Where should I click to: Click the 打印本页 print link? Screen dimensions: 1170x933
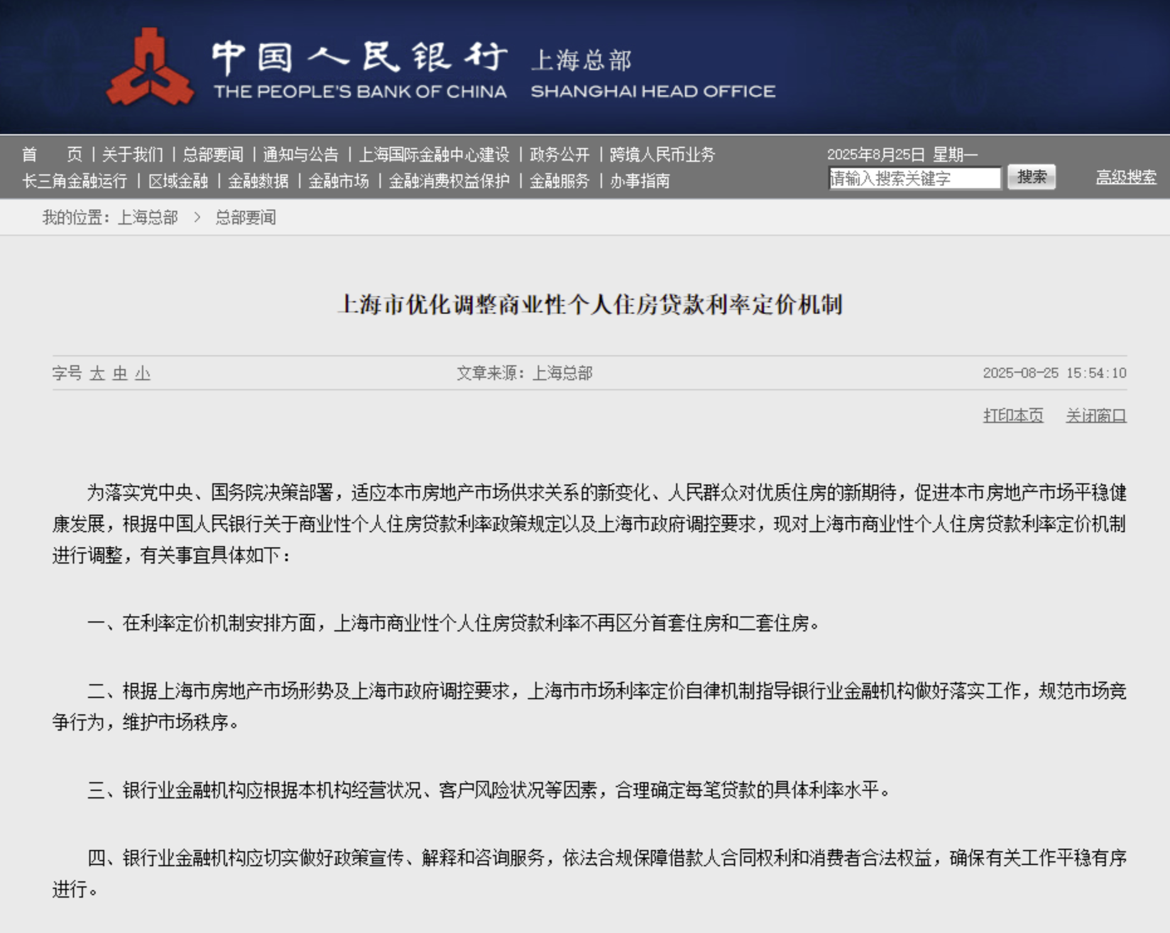click(1014, 416)
